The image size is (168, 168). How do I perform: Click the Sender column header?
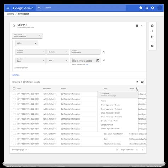pyautogui.click(x=132, y=88)
